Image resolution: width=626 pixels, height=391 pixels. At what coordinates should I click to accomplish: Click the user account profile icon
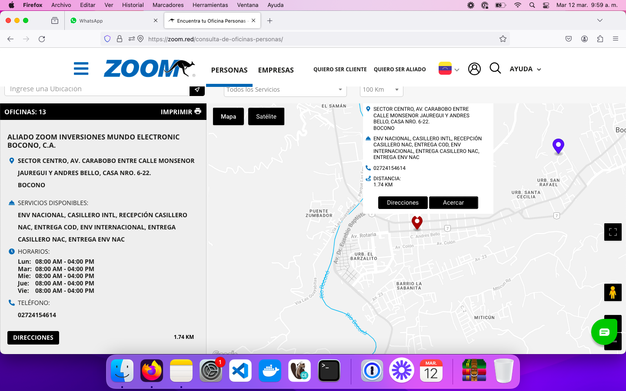[474, 69]
